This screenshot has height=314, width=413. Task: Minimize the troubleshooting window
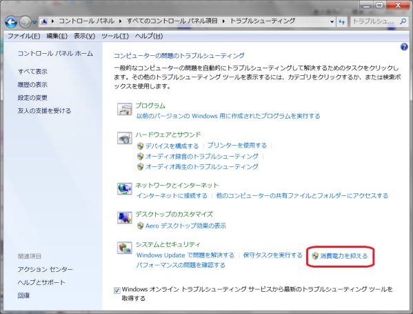(x=366, y=6)
